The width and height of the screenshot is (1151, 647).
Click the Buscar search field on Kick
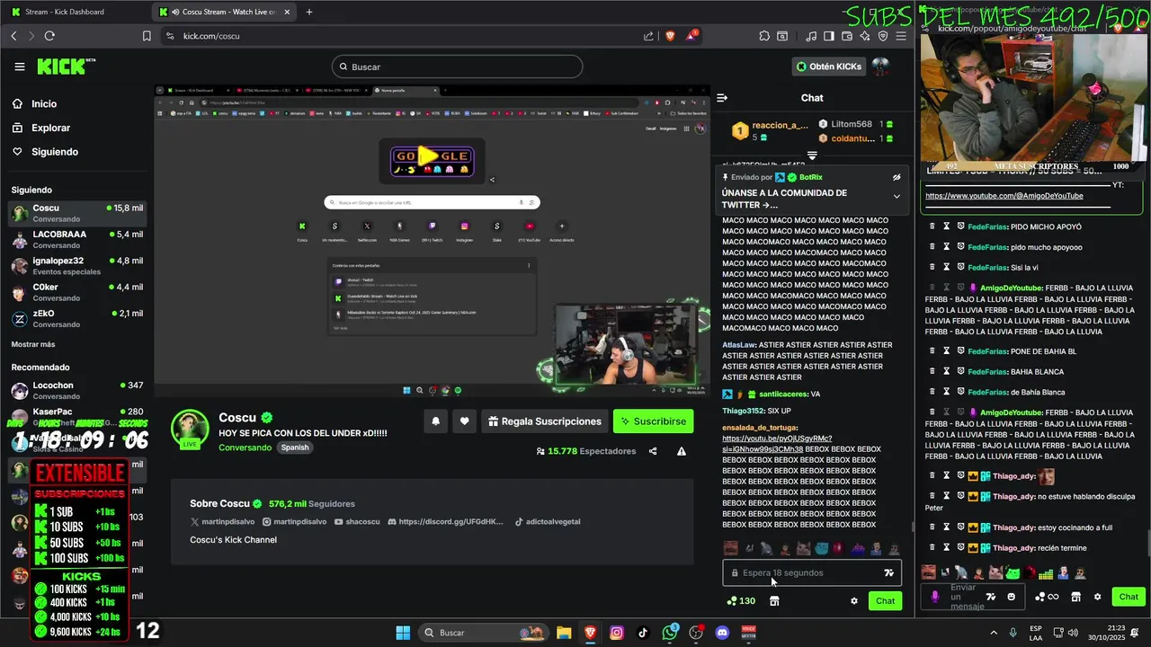point(457,66)
